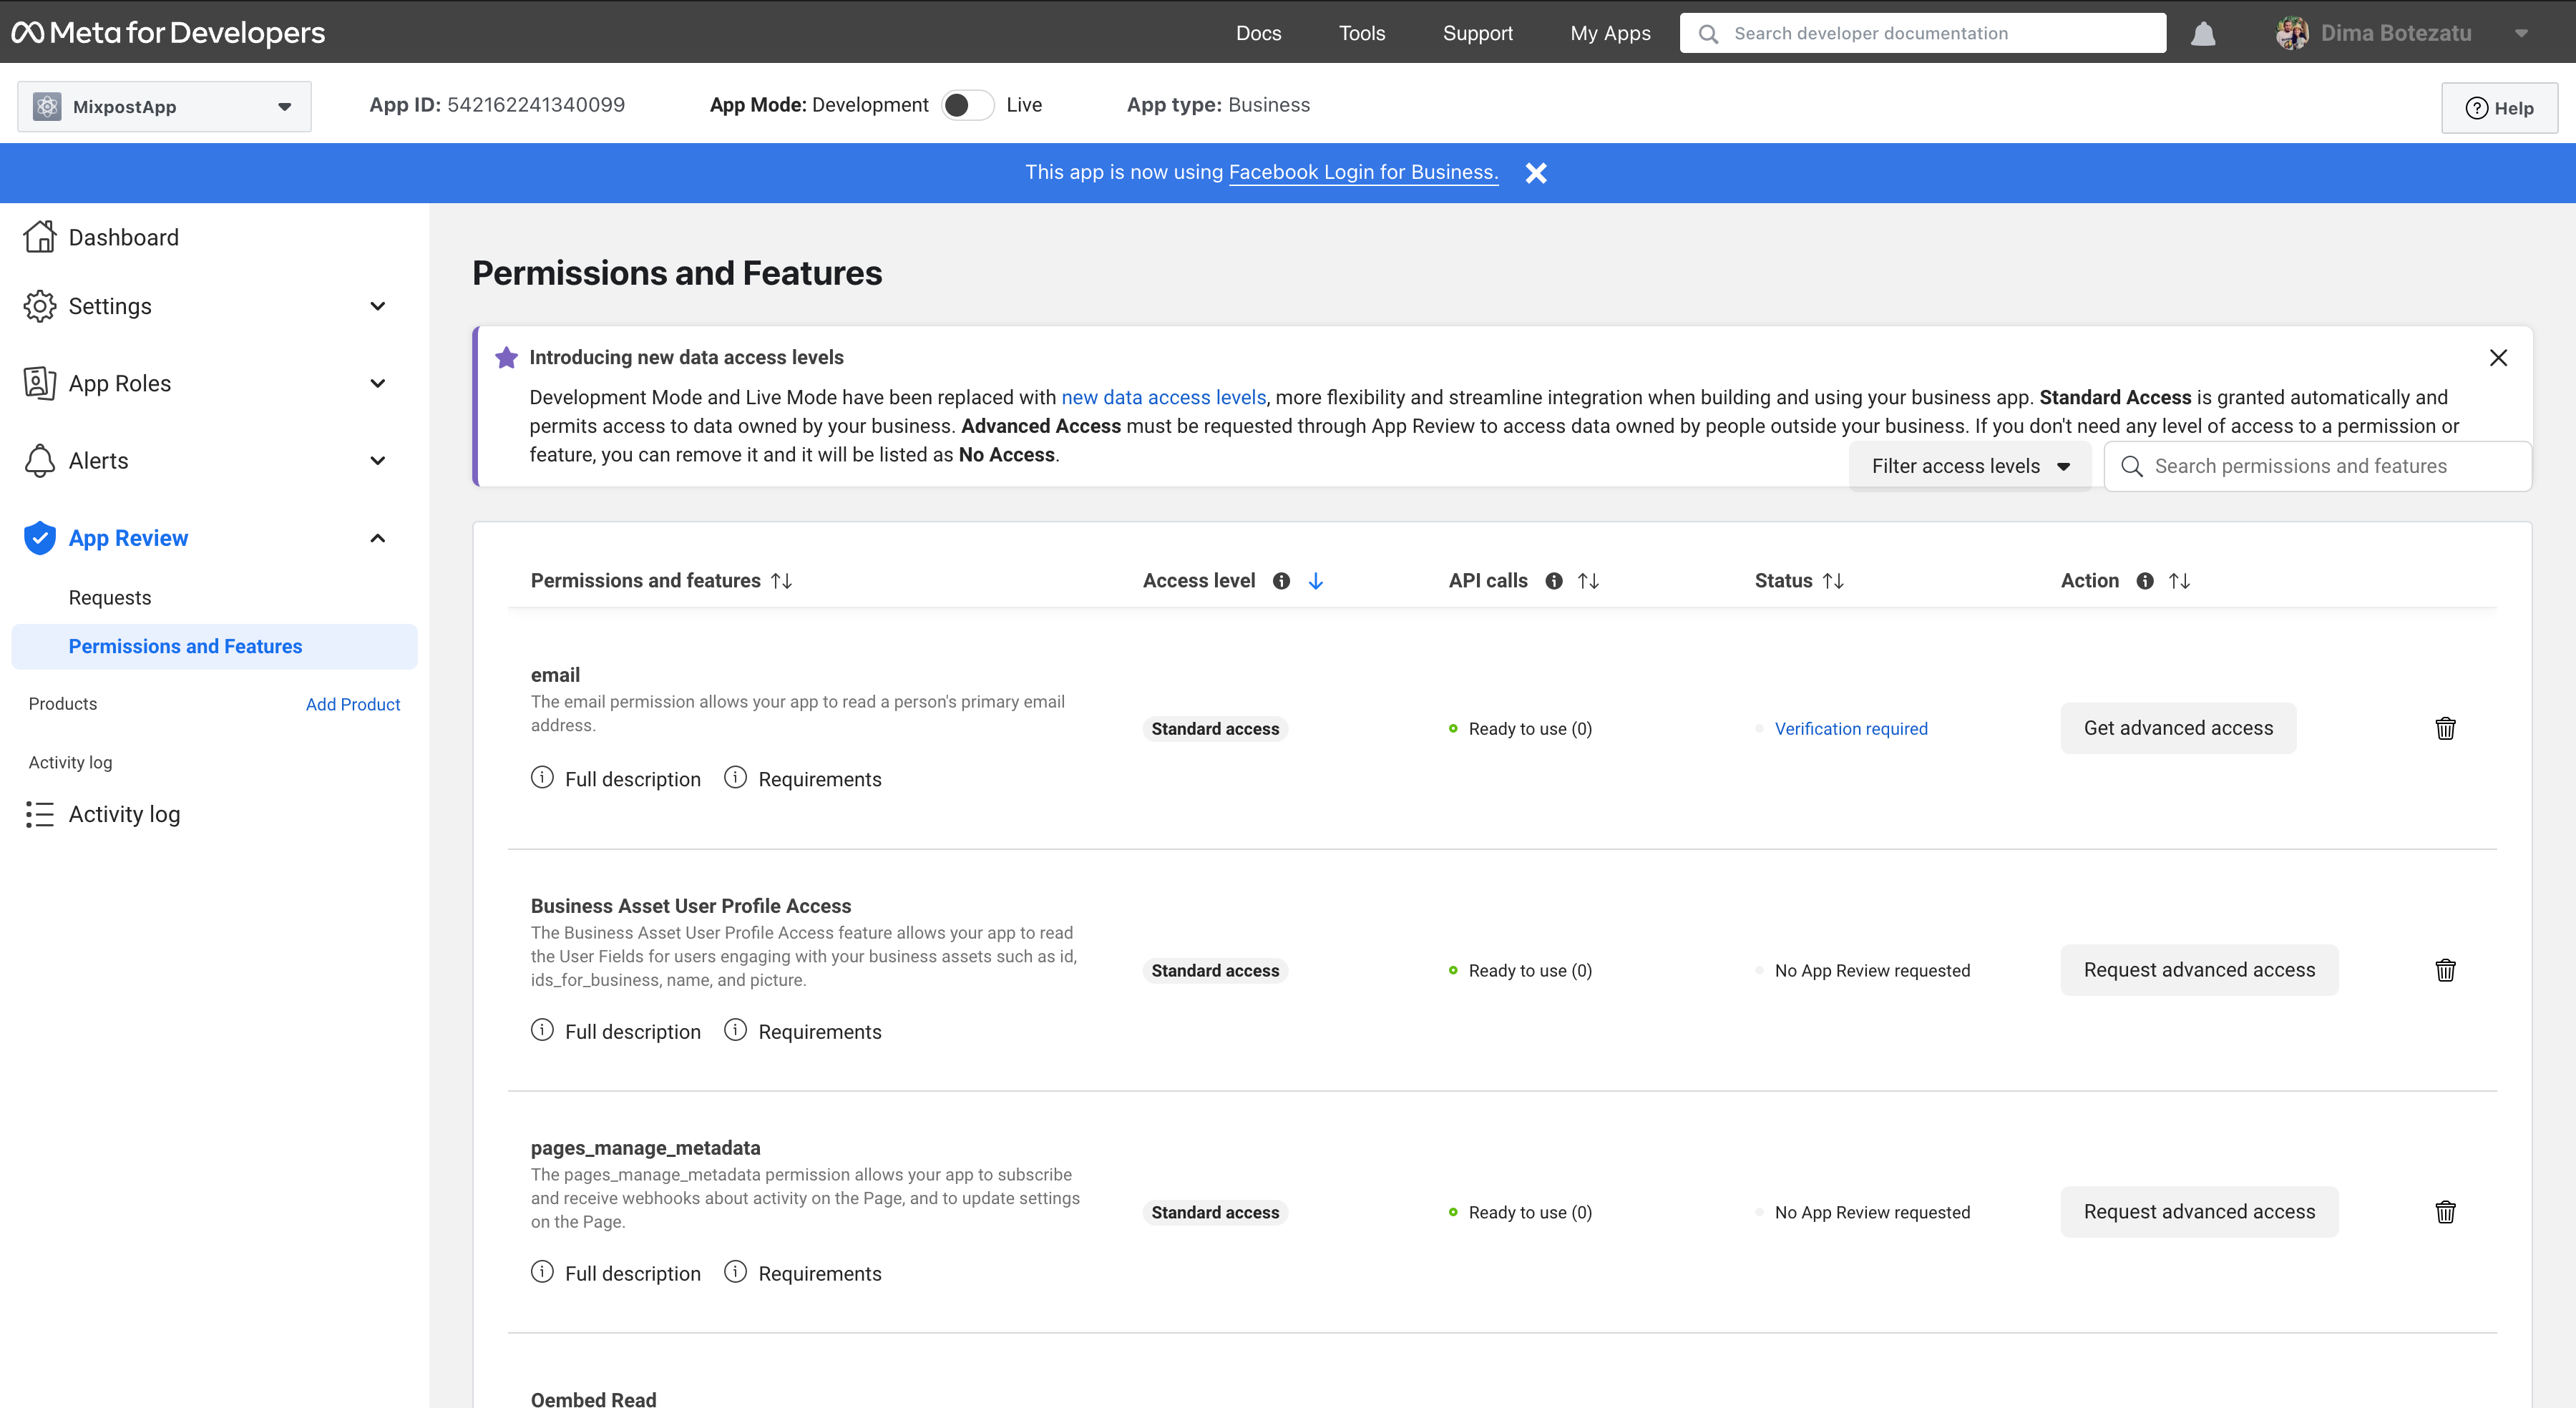Close the new data access levels notice
This screenshot has height=1408, width=2576.
2498,357
